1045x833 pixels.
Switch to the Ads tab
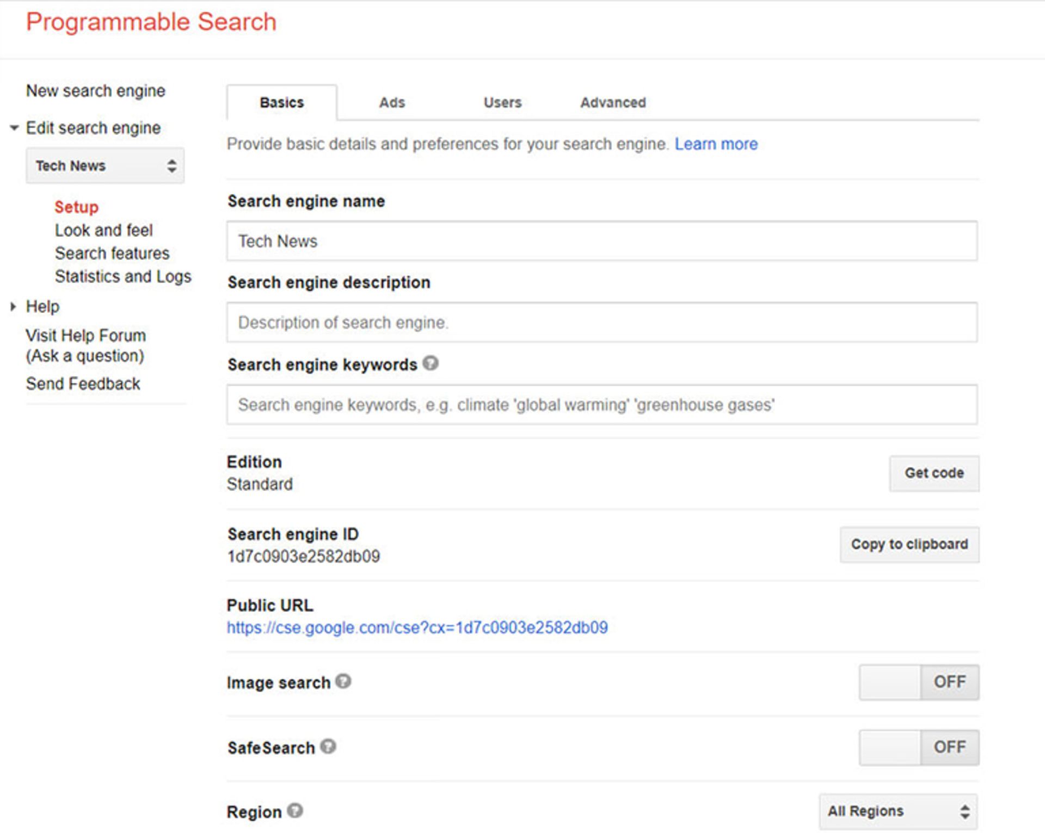[x=392, y=102]
